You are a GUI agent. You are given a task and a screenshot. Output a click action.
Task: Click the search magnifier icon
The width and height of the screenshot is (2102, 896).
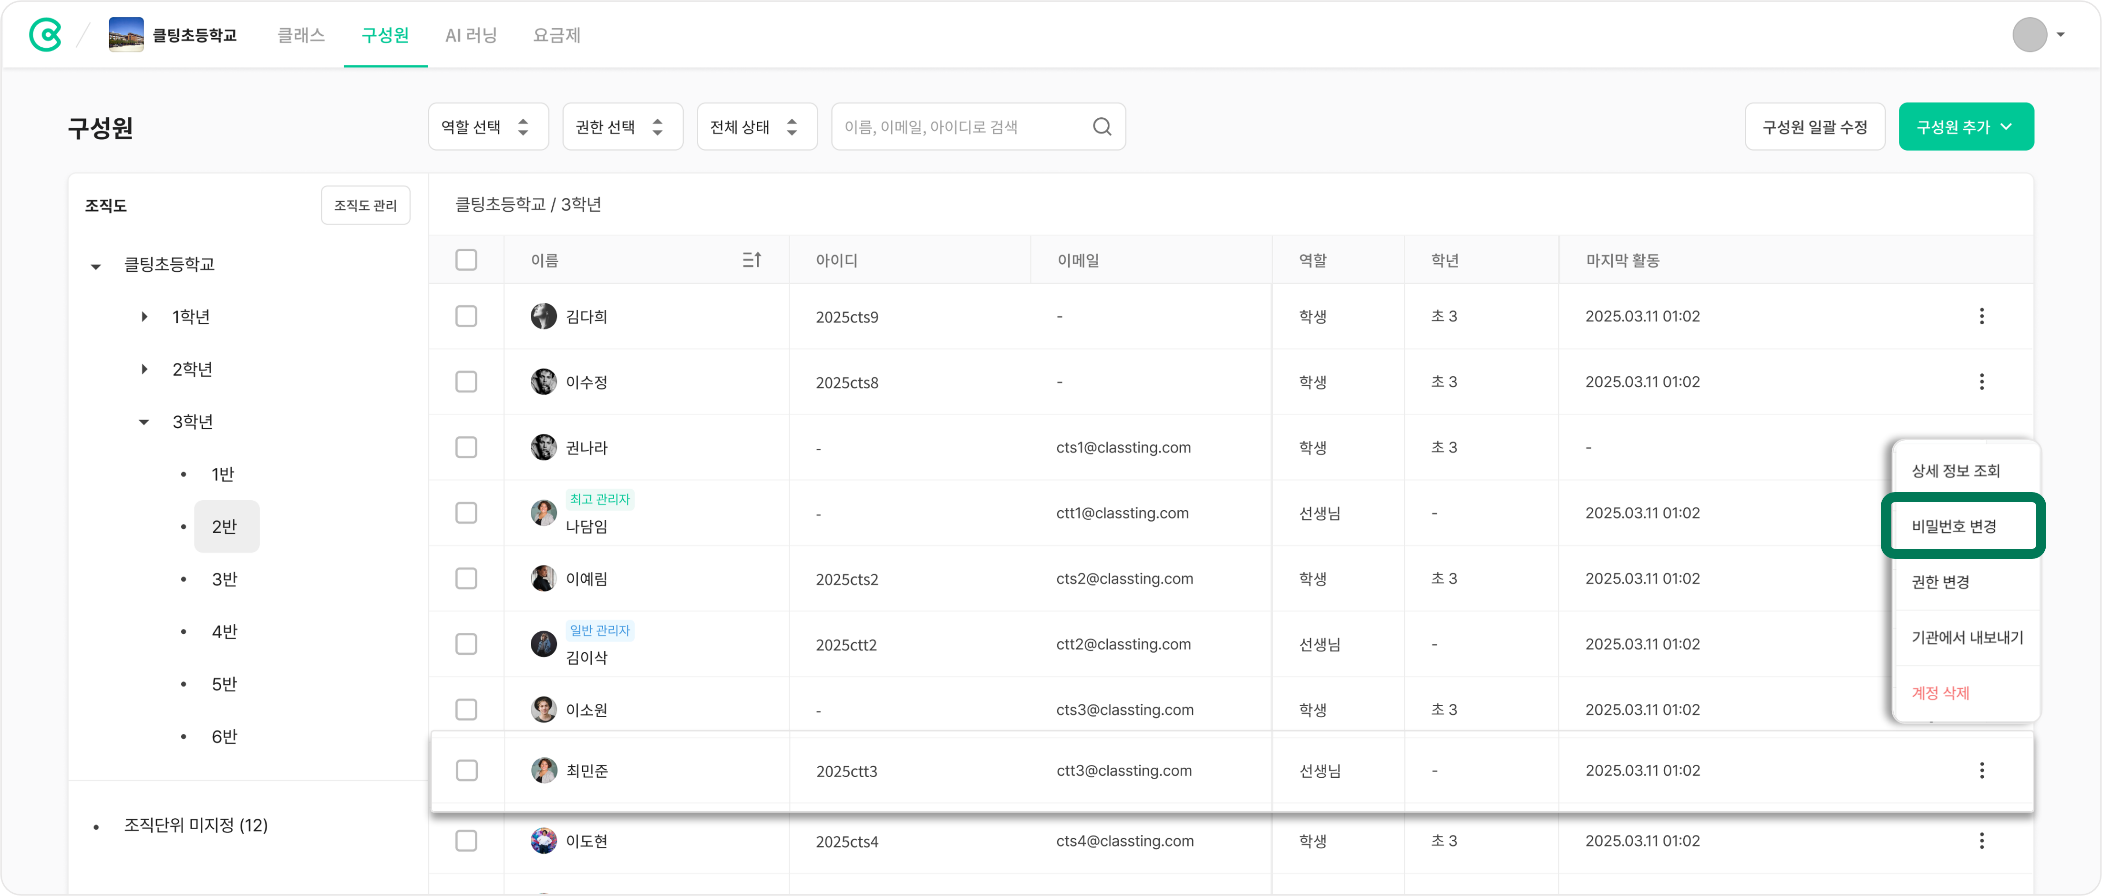(x=1102, y=126)
